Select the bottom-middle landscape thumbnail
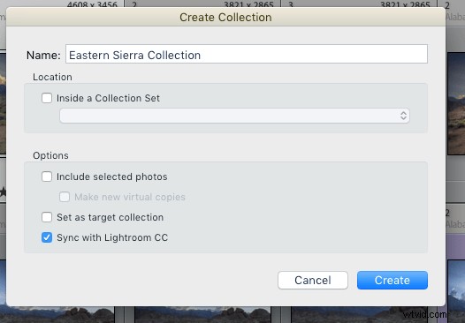This screenshot has height=323, width=465. coord(202,315)
